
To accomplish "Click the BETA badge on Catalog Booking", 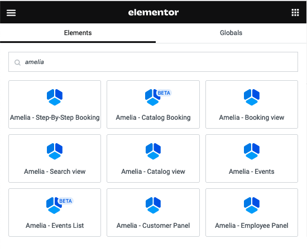I will pyautogui.click(x=164, y=93).
